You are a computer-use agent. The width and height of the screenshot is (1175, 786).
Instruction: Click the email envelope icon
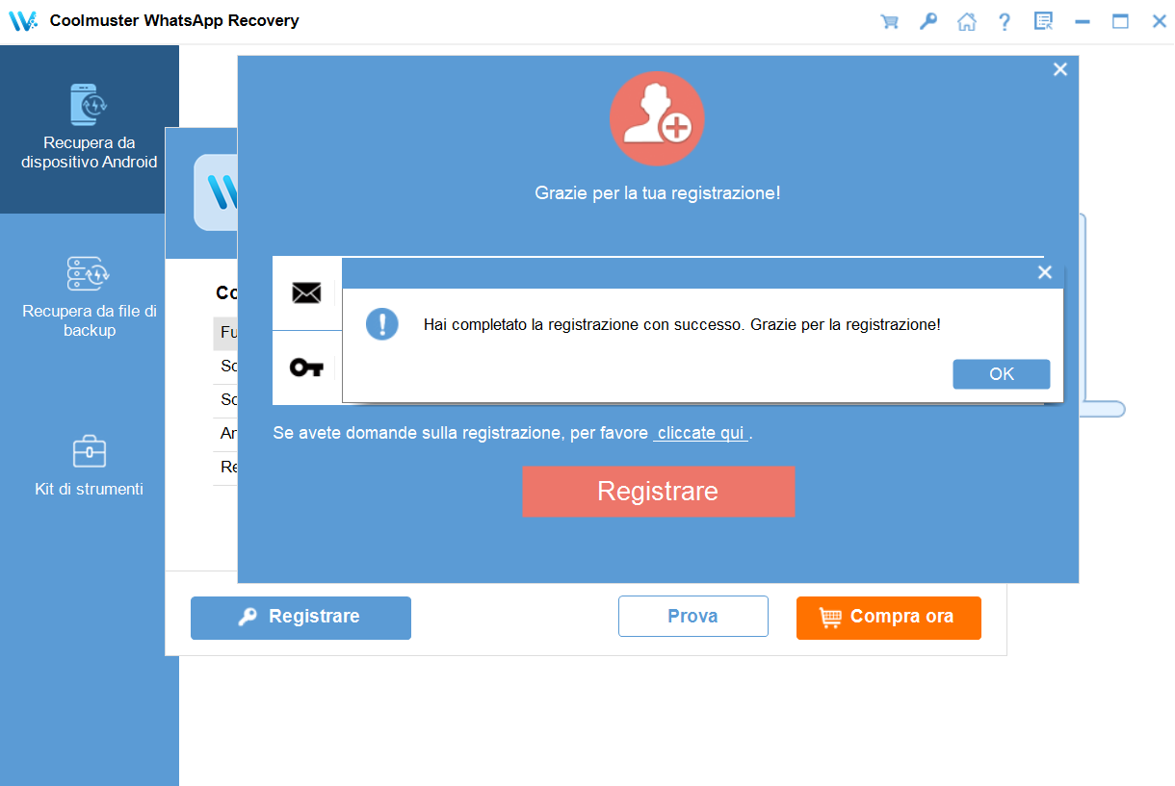[306, 293]
